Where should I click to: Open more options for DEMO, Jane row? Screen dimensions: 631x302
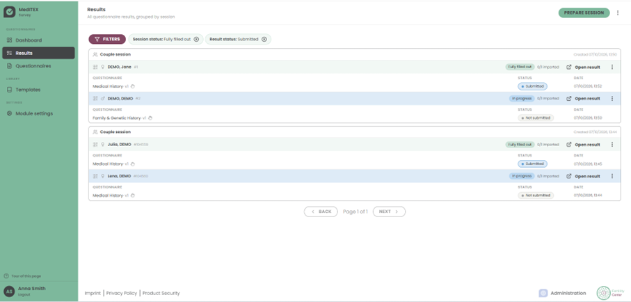tap(612, 67)
